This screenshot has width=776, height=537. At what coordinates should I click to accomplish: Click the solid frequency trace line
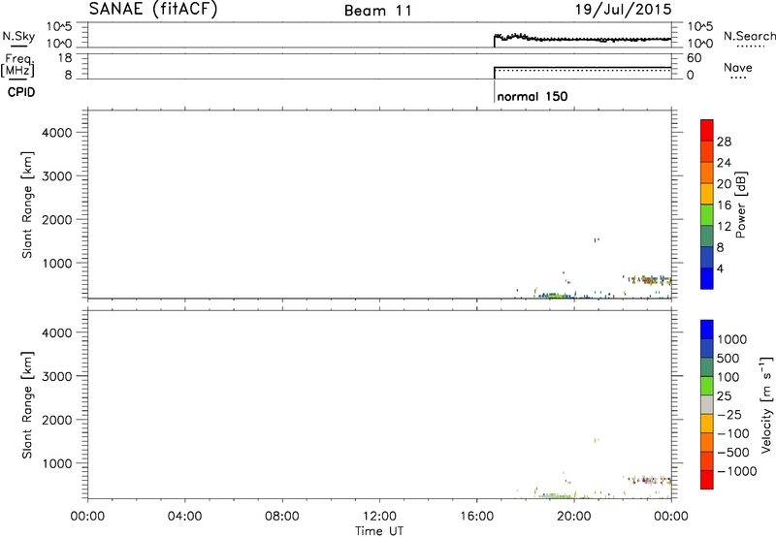click(x=583, y=67)
